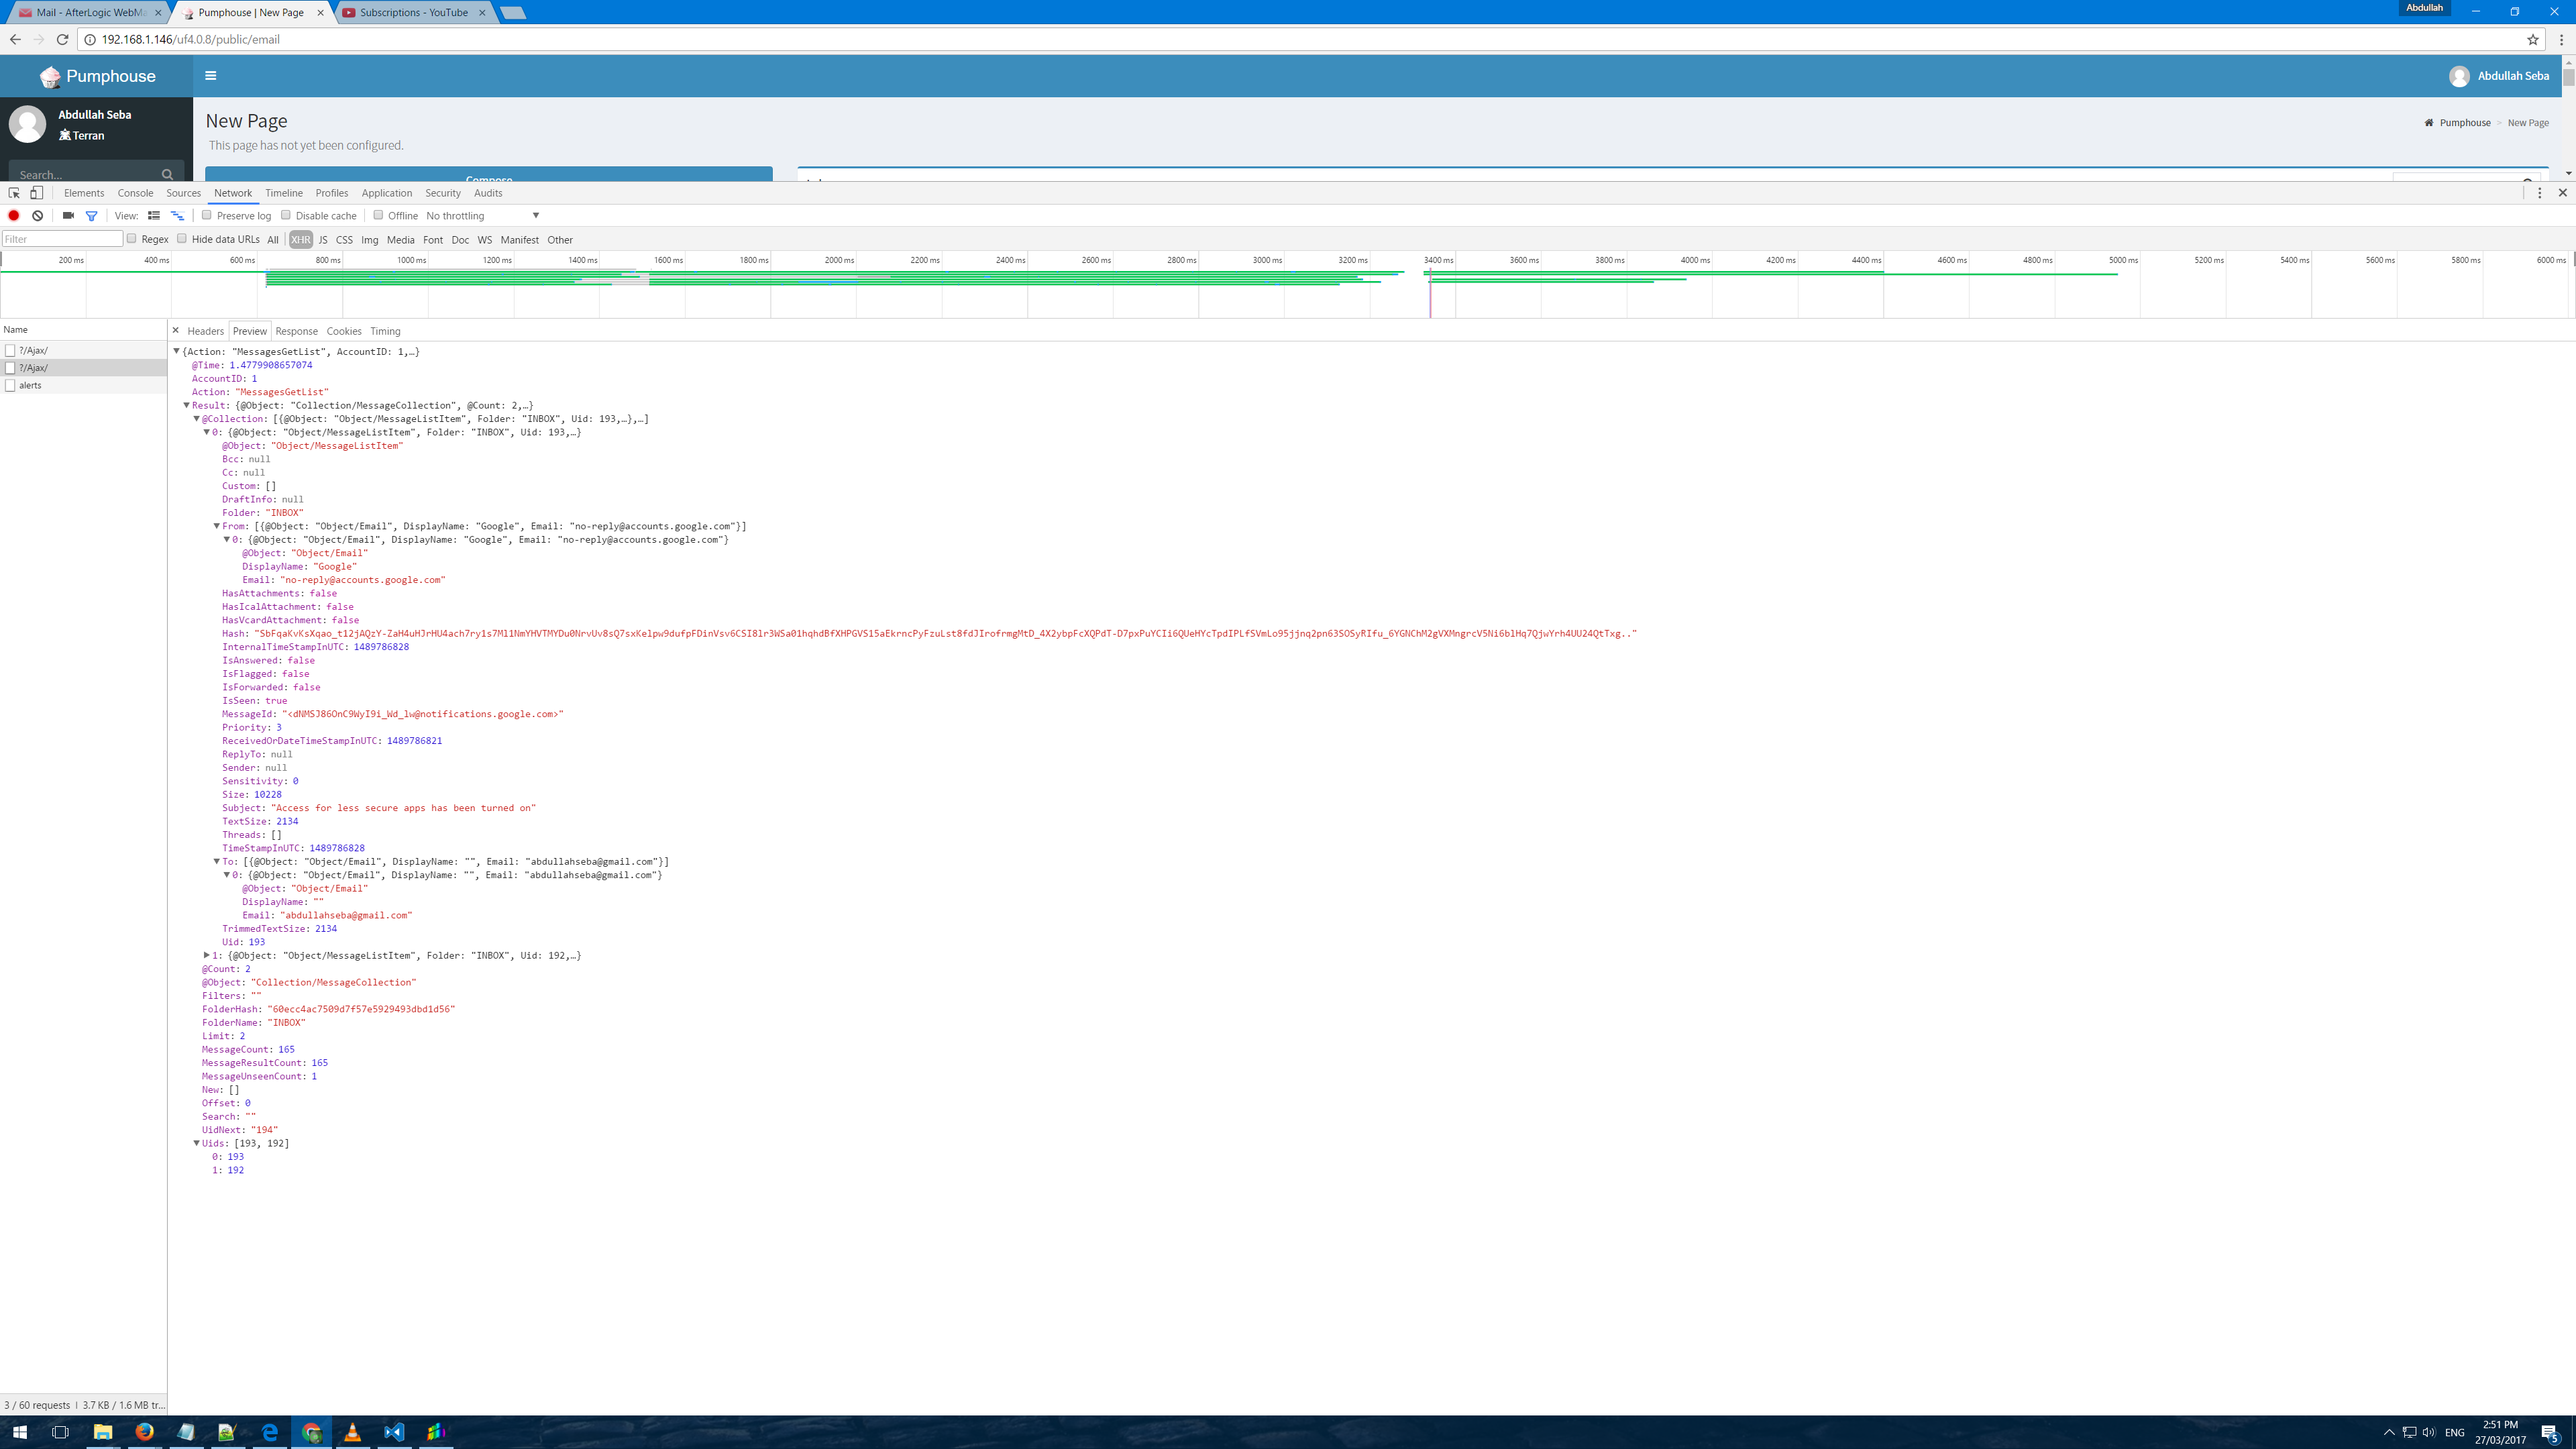2576x1449 pixels.
Task: Tick the Hide data URLs checkbox
Action: (182, 239)
